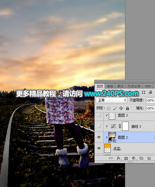Create a new layer
This screenshot has width=155, height=187.
pos(149,158)
